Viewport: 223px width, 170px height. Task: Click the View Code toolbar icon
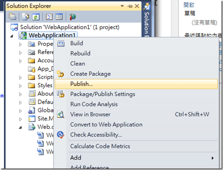tap(49, 17)
